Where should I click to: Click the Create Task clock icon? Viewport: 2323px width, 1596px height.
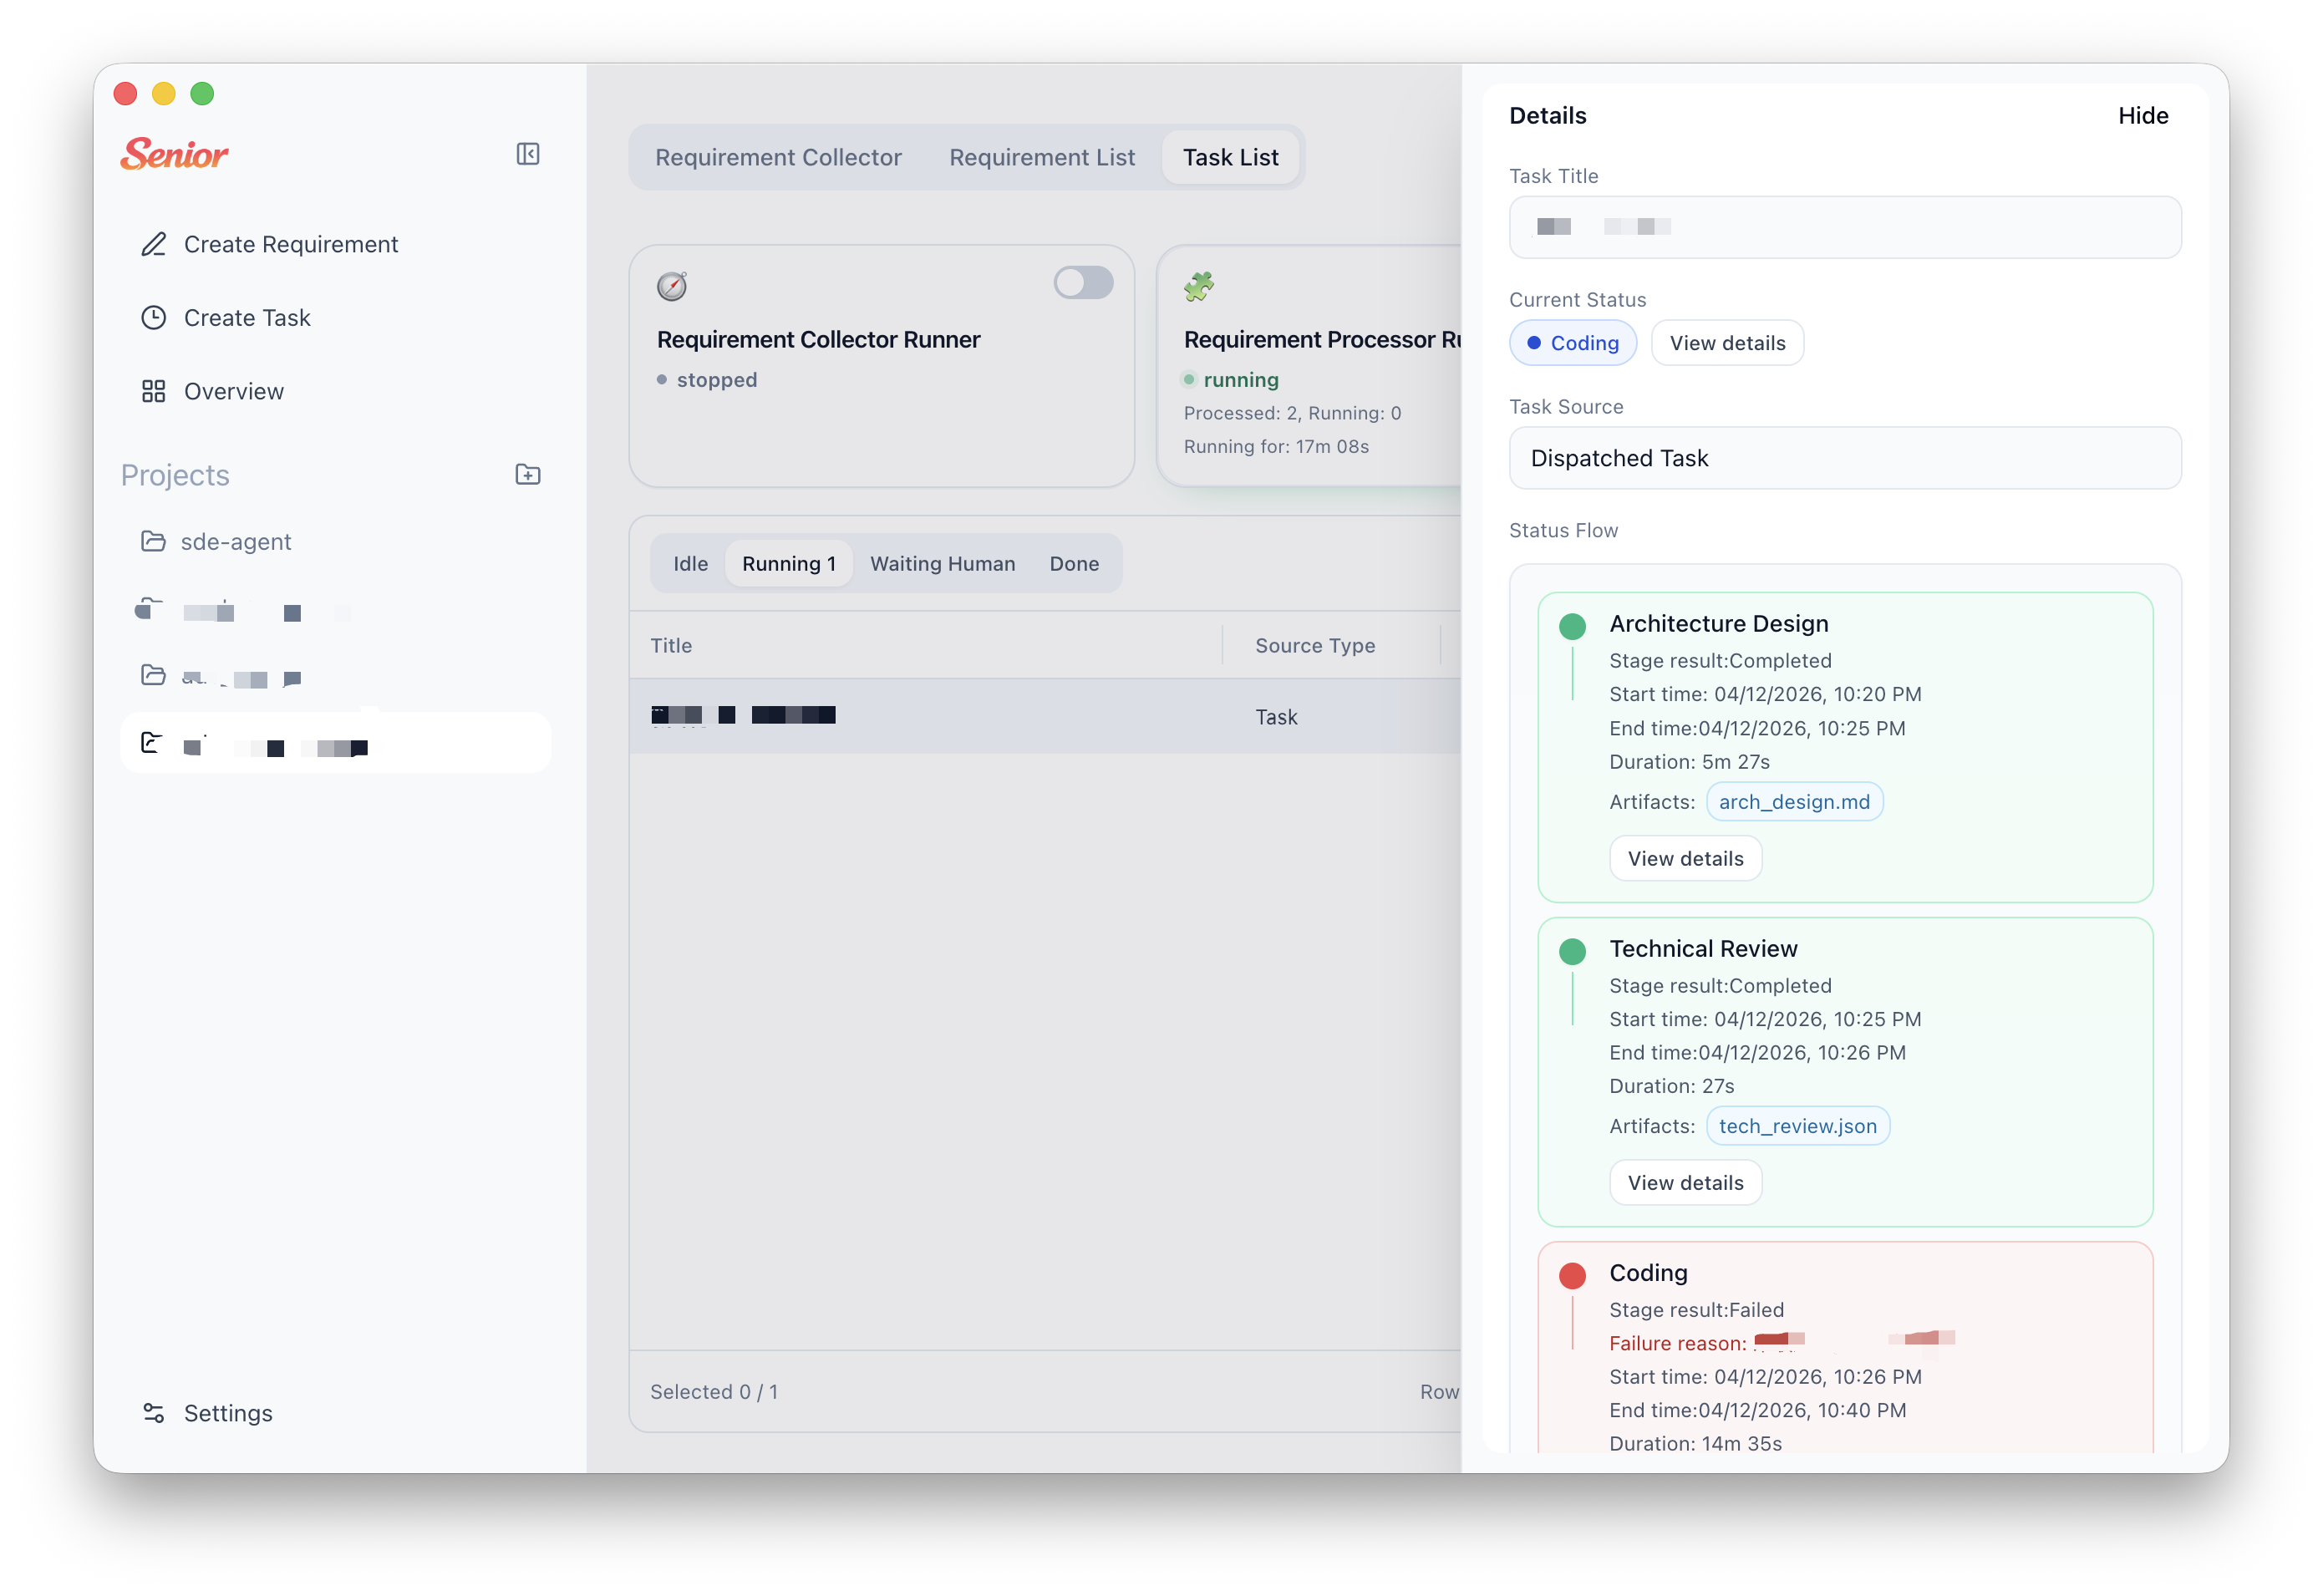(153, 318)
